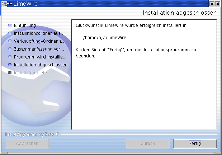Select the Einführung step label

point(25,25)
